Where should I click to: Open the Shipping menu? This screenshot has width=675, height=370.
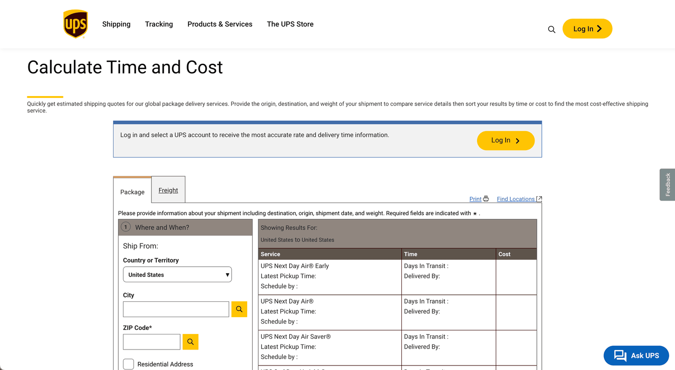pyautogui.click(x=116, y=24)
